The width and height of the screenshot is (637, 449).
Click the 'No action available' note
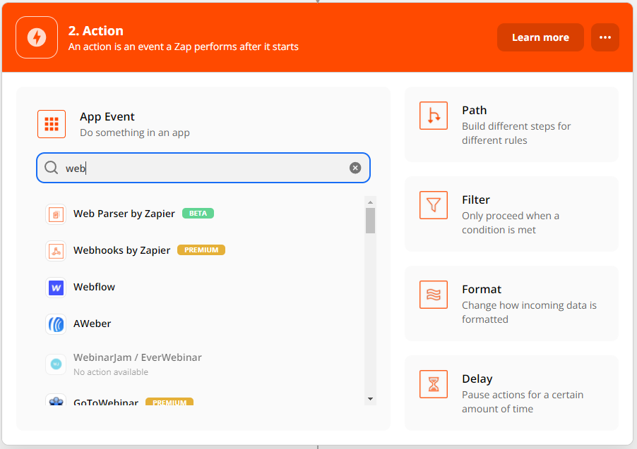click(110, 372)
